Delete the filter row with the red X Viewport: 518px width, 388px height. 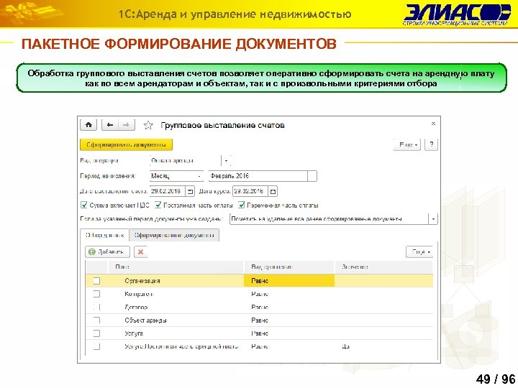point(140,252)
